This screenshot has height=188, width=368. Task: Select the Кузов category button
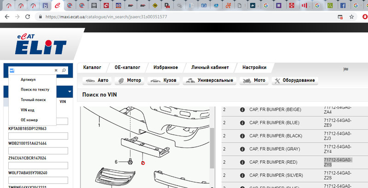click(x=164, y=80)
